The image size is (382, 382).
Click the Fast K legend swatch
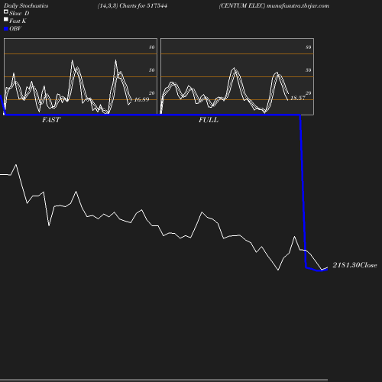pos(6,19)
